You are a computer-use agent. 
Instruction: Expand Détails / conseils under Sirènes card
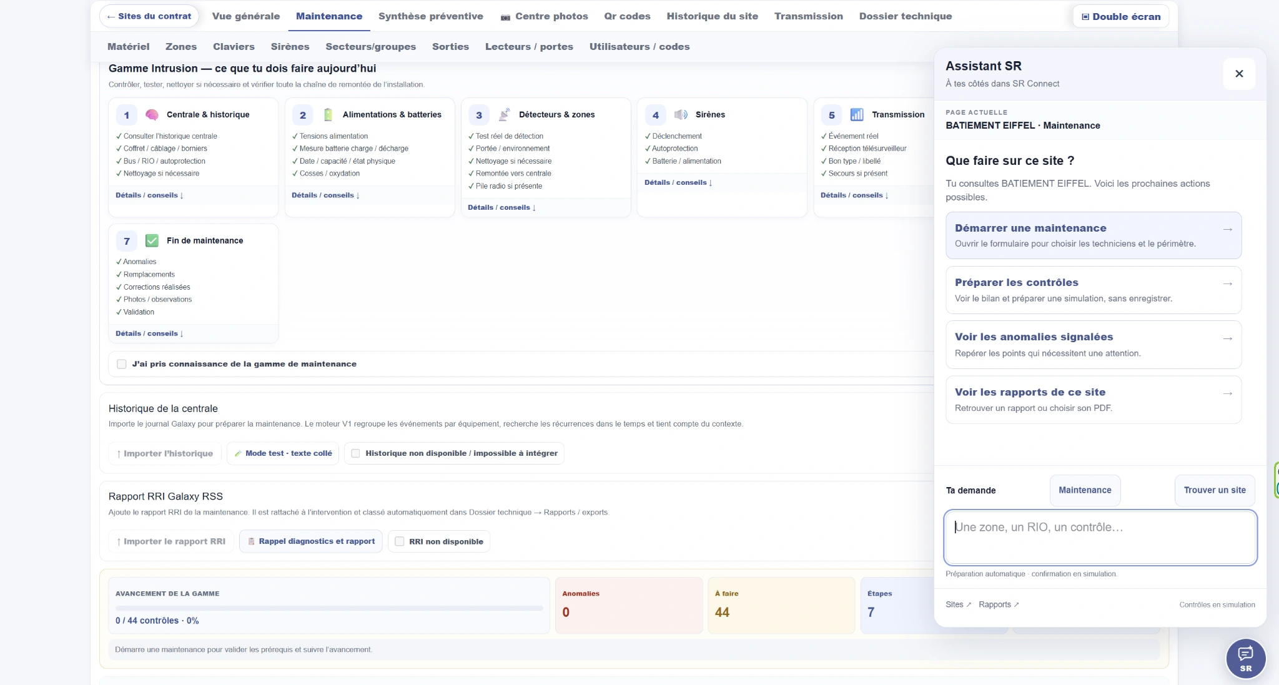coord(678,183)
